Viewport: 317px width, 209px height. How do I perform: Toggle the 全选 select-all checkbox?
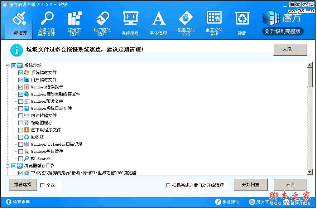(x=42, y=185)
